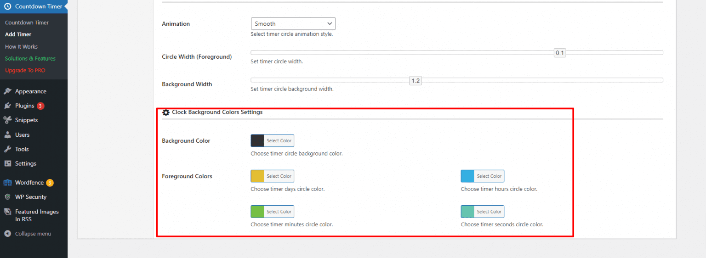Click the 'Foreground Colors' label

click(x=187, y=176)
